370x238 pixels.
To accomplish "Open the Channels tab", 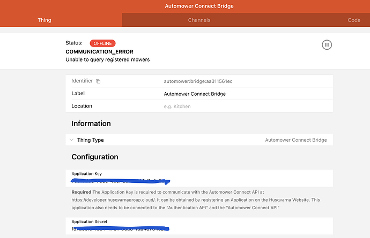I will [199, 20].
